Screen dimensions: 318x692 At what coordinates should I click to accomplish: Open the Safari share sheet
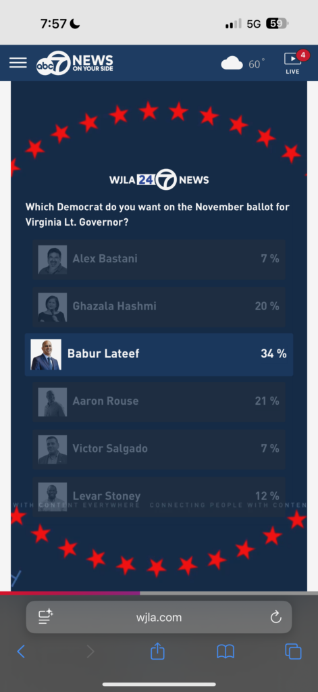157,651
